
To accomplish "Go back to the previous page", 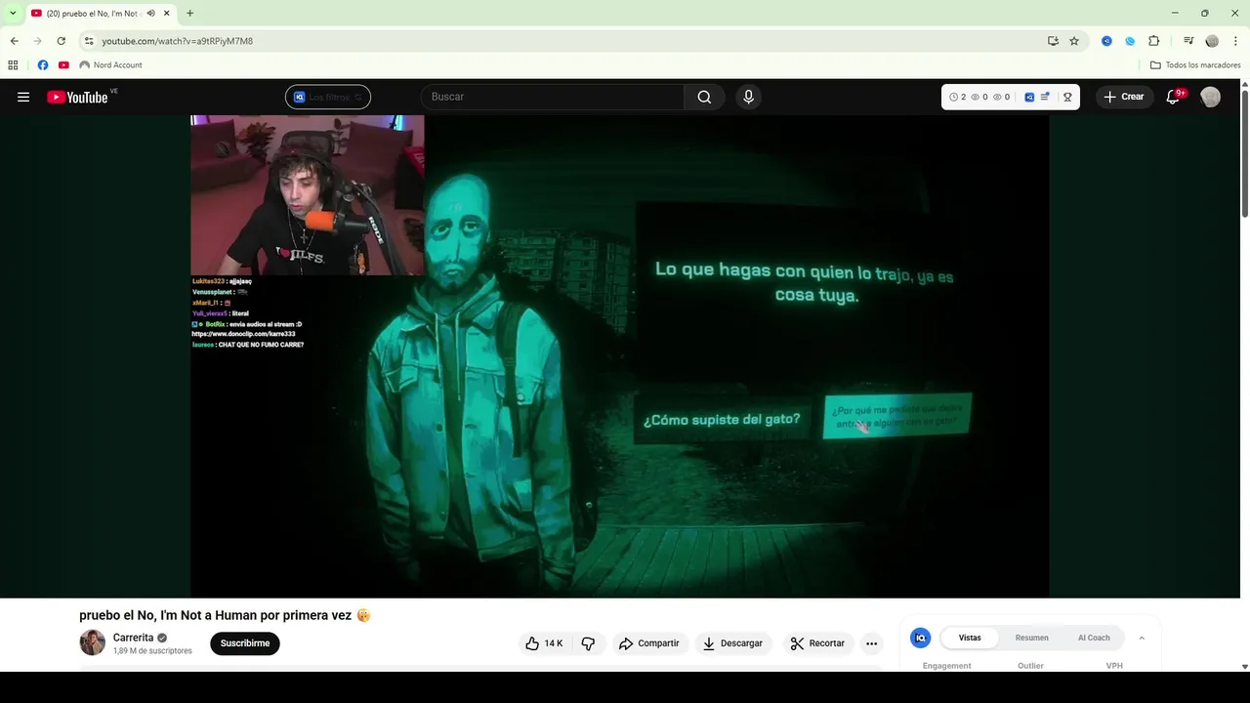I will coord(14,41).
